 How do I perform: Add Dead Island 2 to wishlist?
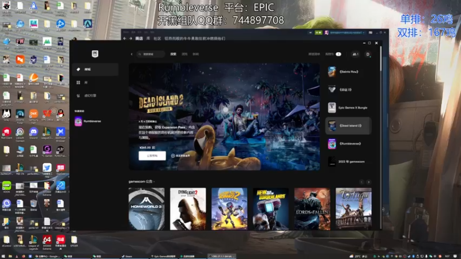[180, 155]
